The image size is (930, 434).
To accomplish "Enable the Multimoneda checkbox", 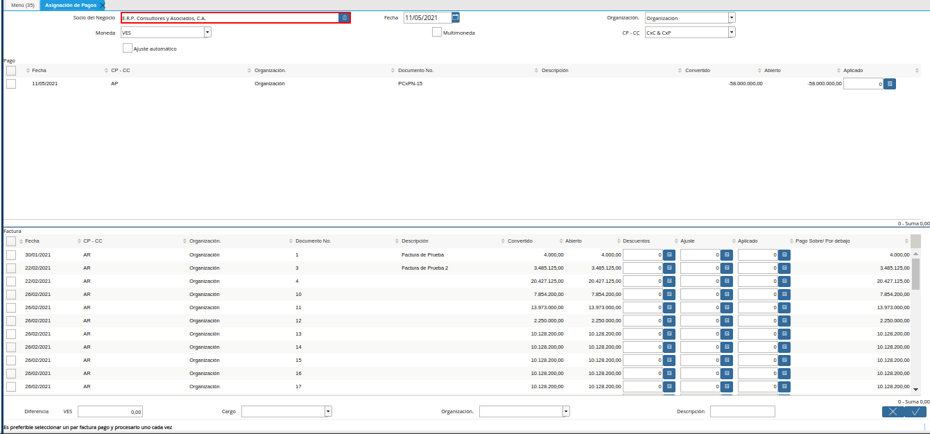I will pos(437,33).
